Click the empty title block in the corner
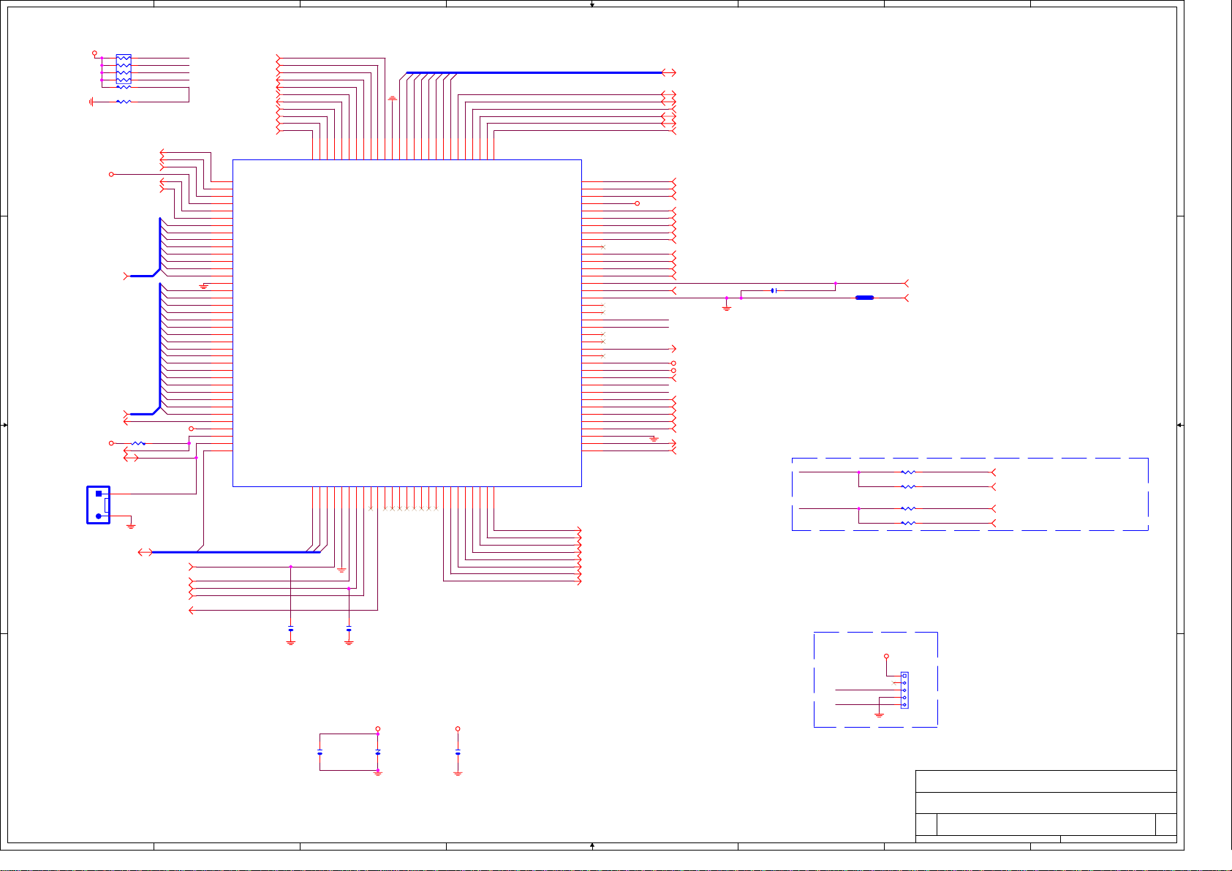 tap(1046, 806)
